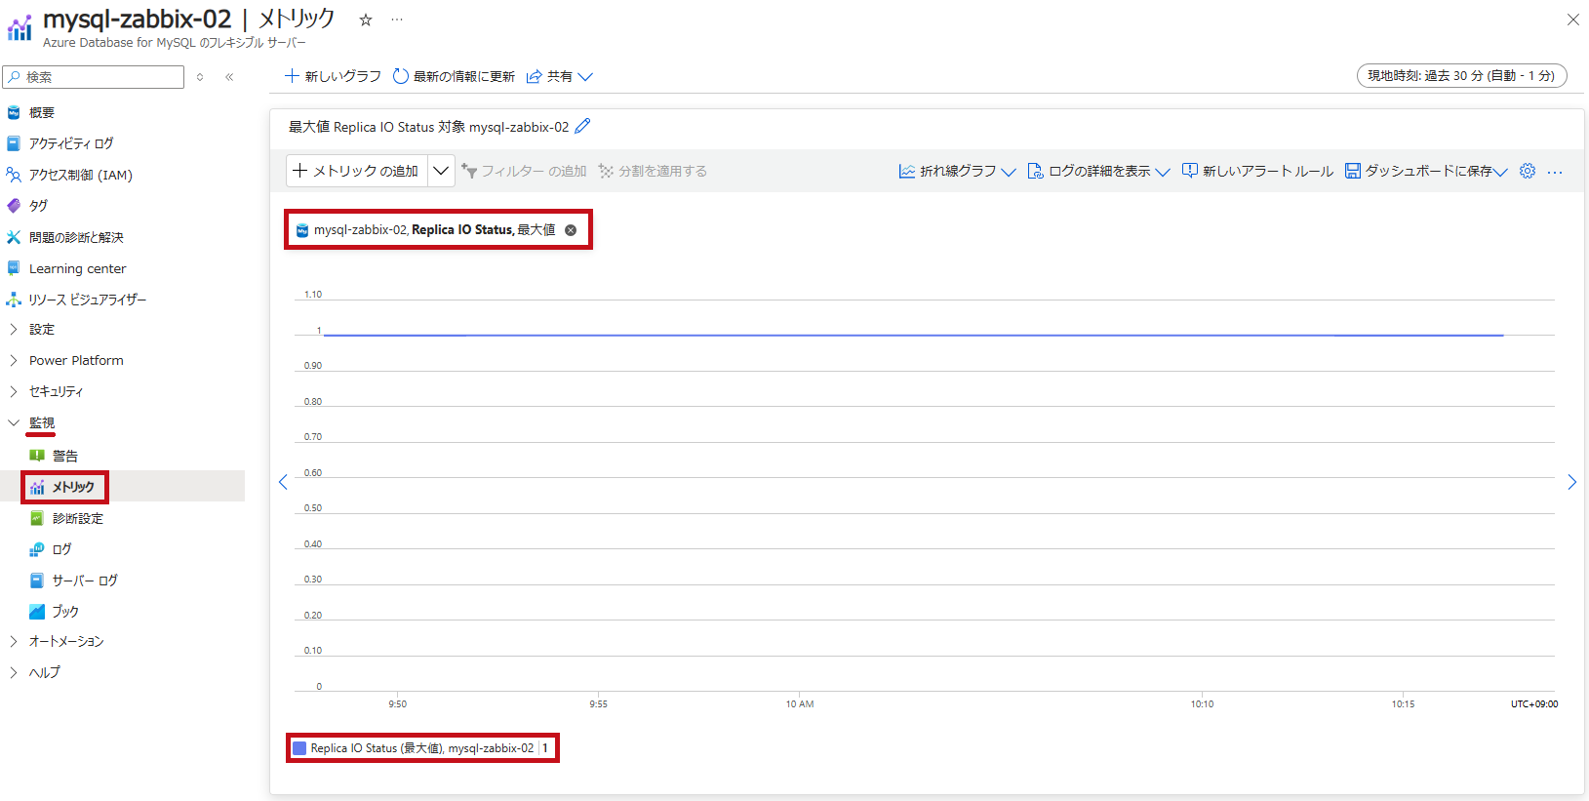
Task: Expand the Automation (オートメーション) section
Action: coord(66,641)
